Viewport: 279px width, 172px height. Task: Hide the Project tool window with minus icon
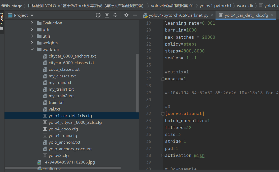point(135,15)
